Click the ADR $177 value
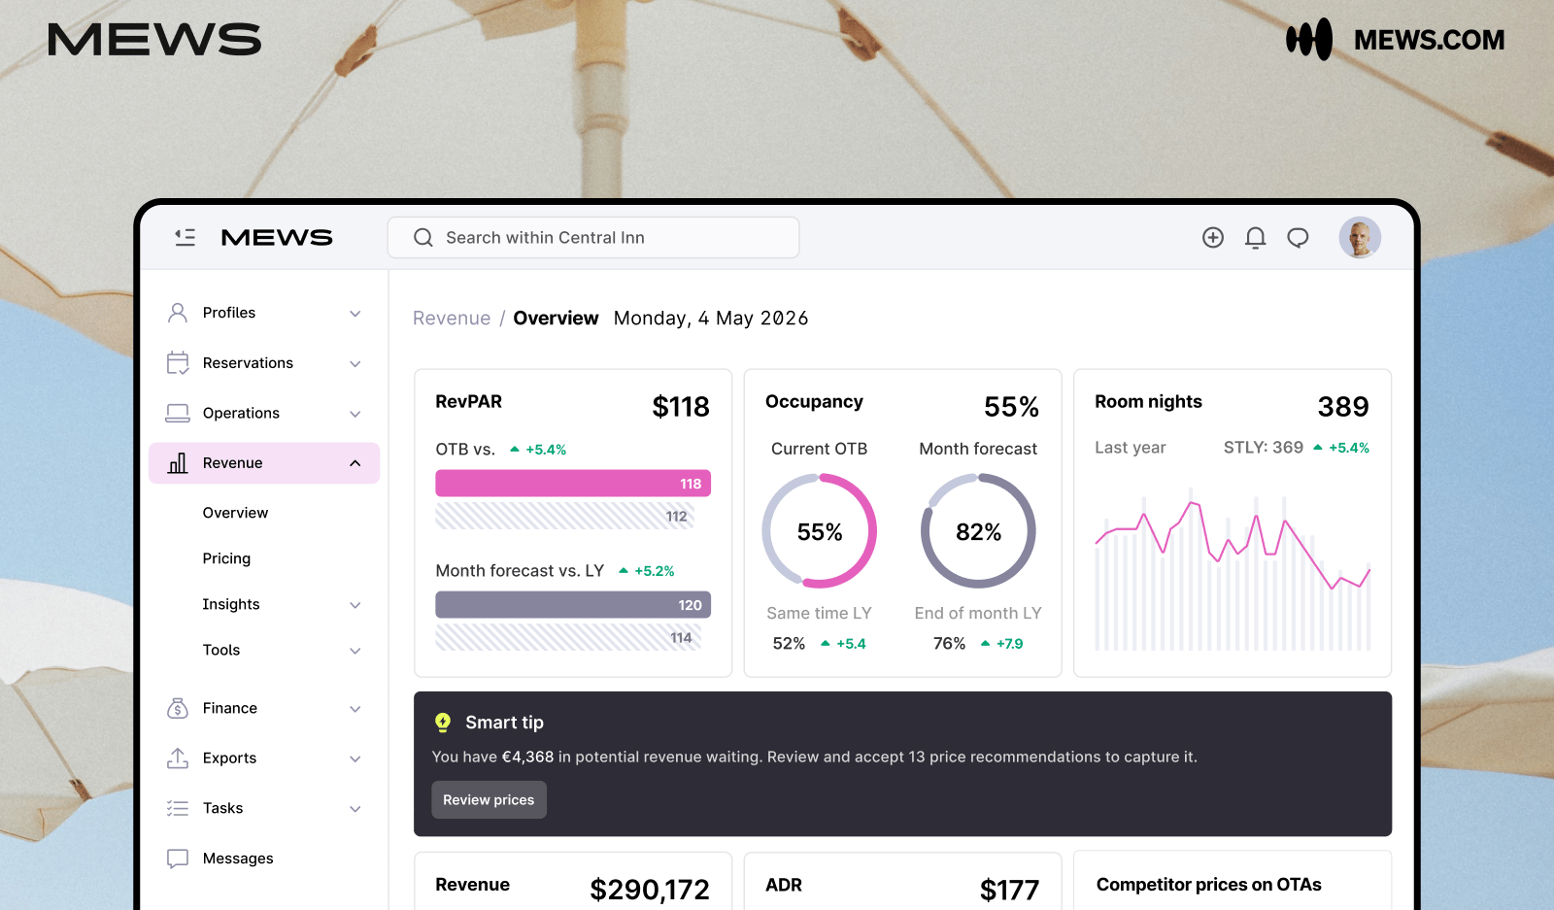The width and height of the screenshot is (1554, 910). tap(1009, 890)
